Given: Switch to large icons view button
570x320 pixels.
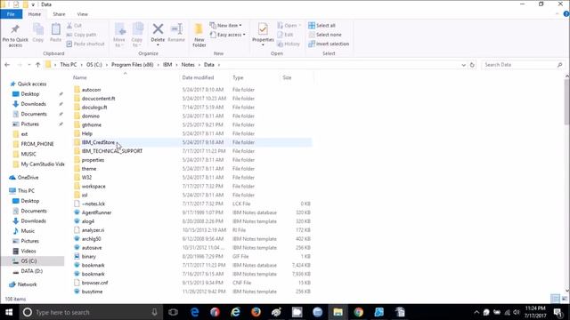Looking at the screenshot, I should pyautogui.click(x=564, y=299).
